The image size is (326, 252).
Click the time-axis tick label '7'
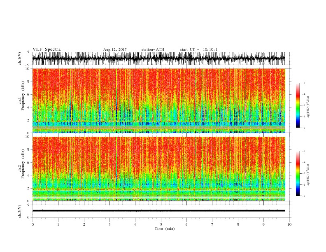tap(212, 224)
